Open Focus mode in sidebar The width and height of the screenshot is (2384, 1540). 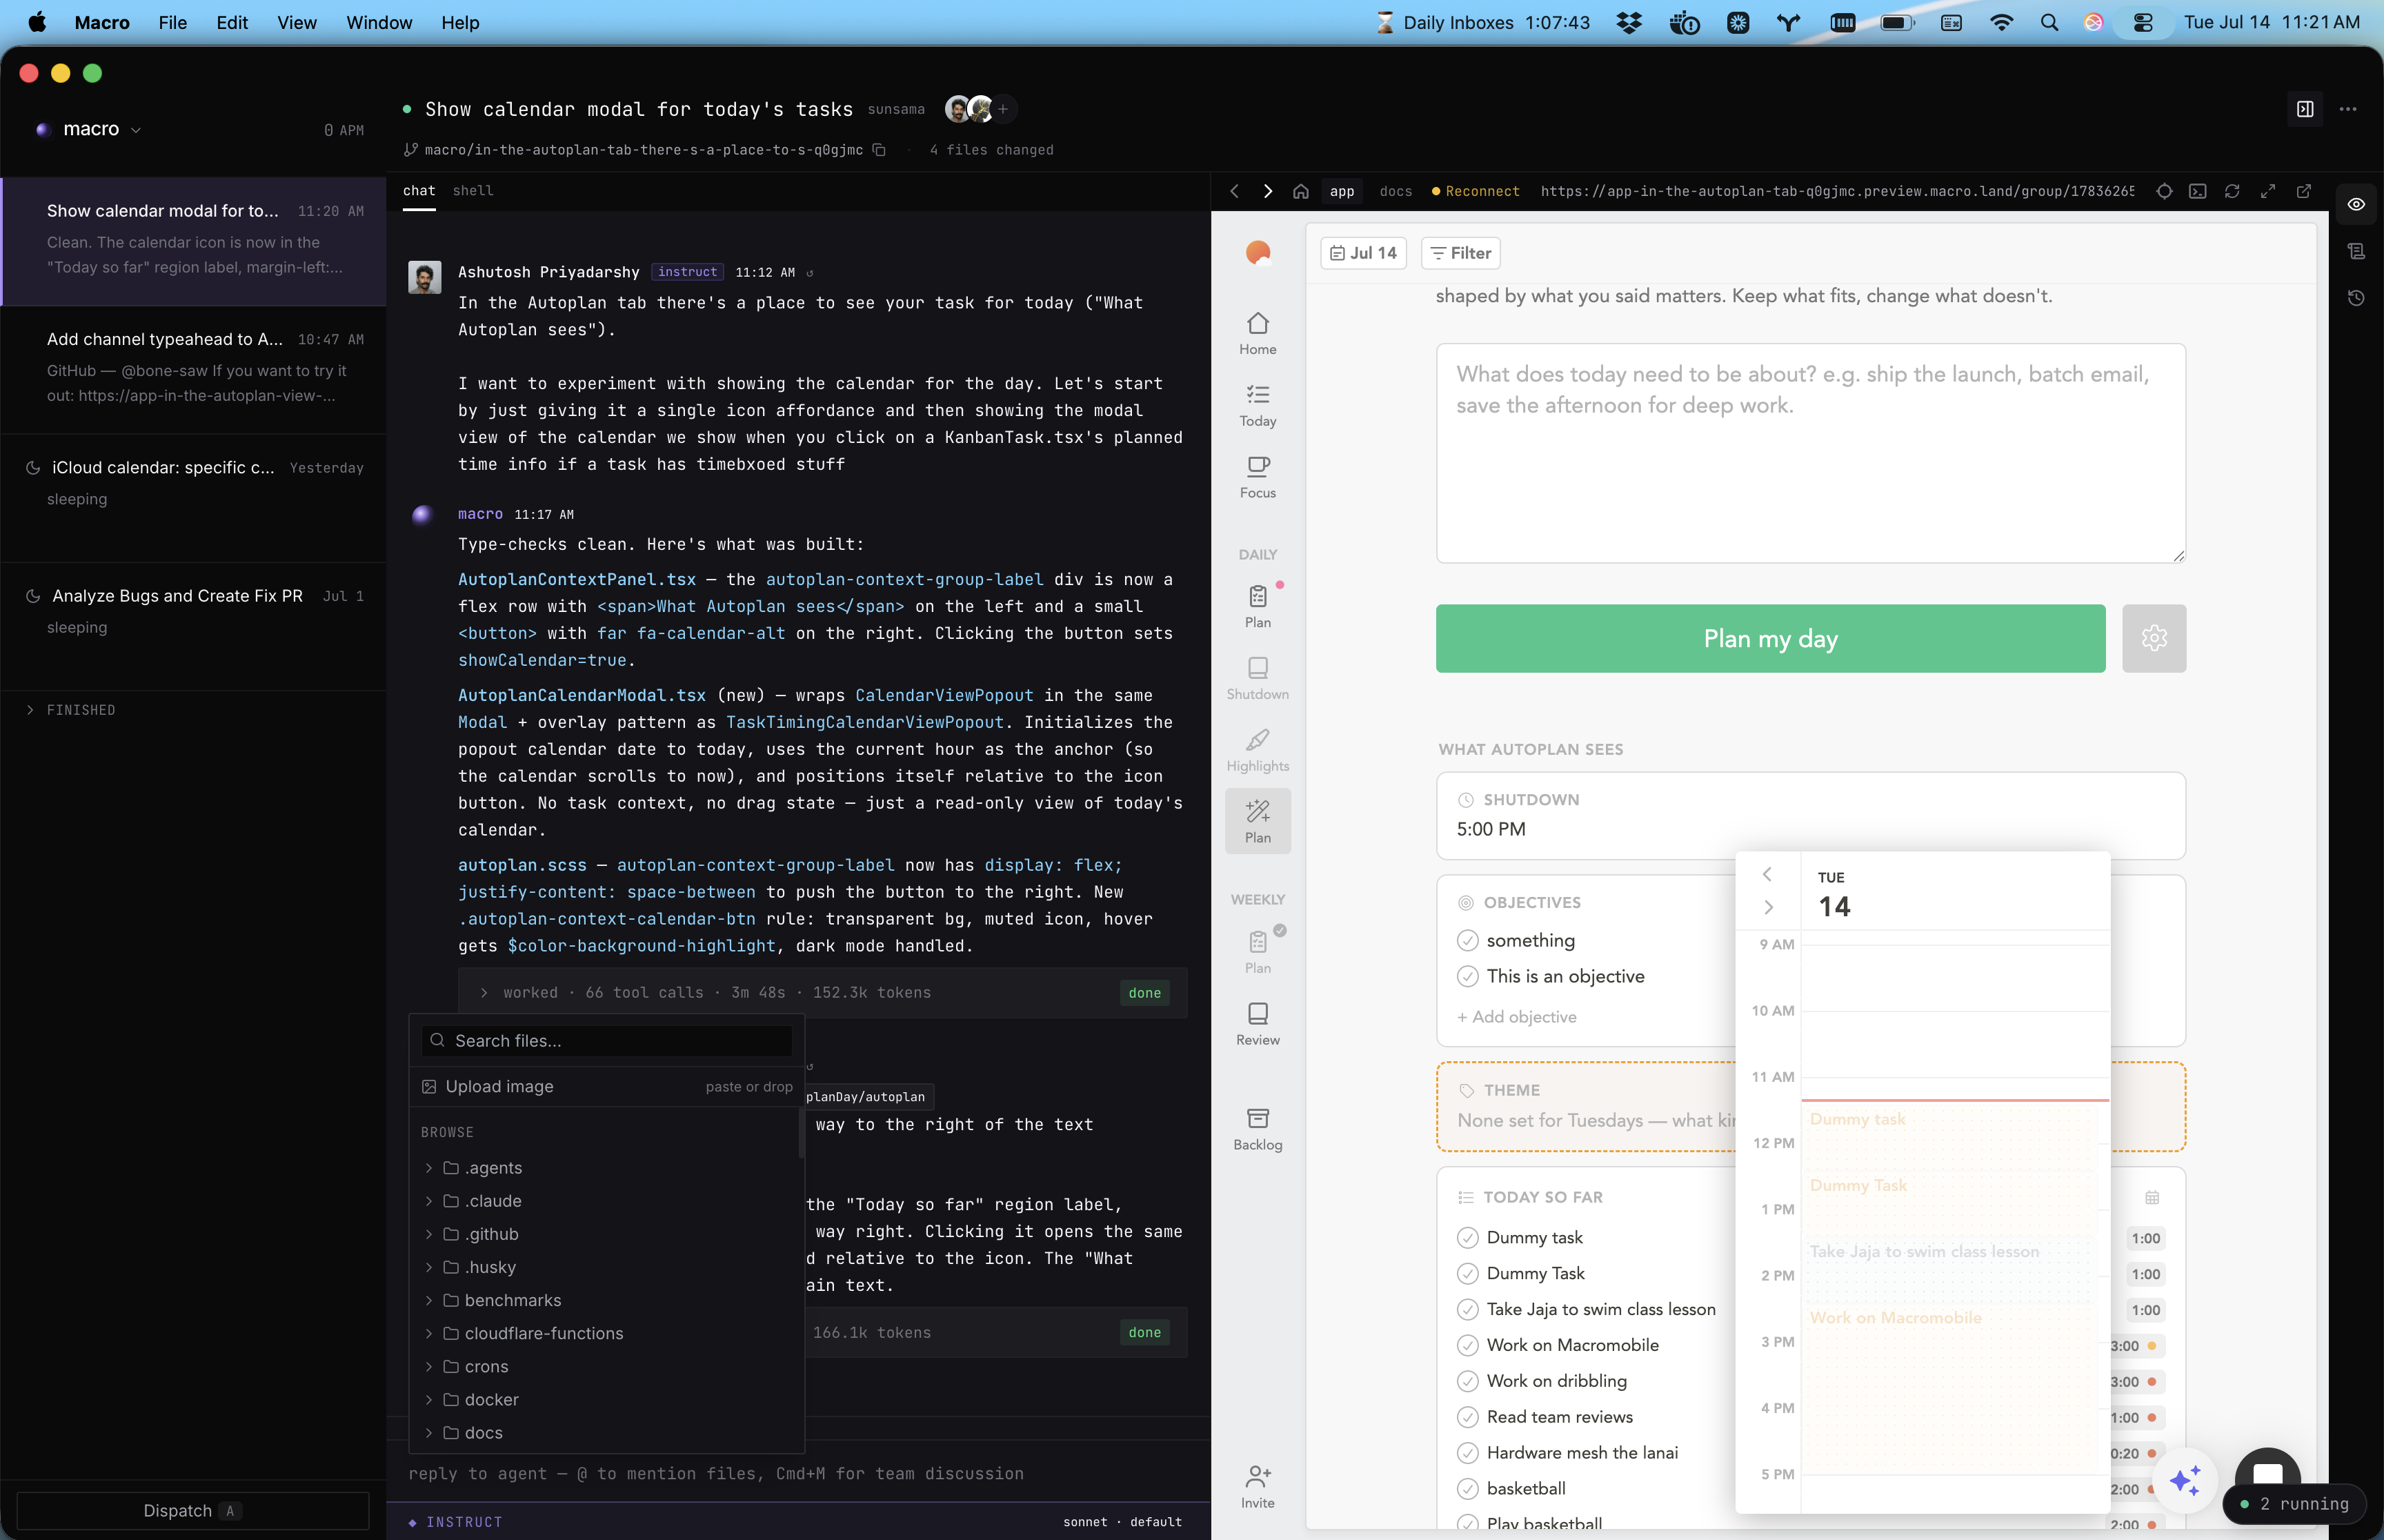tap(1258, 477)
